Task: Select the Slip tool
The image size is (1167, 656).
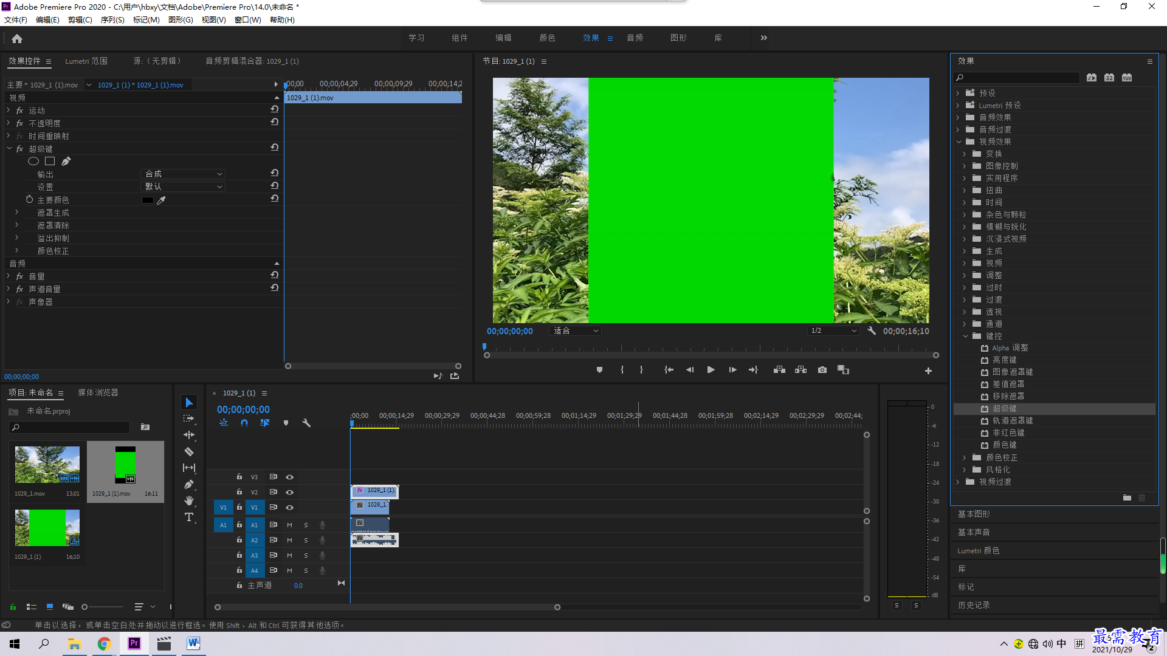Action: coord(189,468)
